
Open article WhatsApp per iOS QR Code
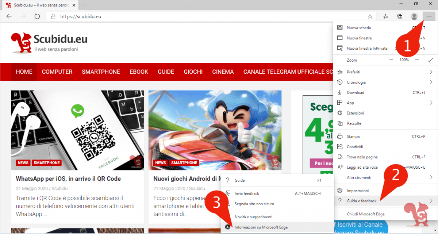(x=68, y=179)
